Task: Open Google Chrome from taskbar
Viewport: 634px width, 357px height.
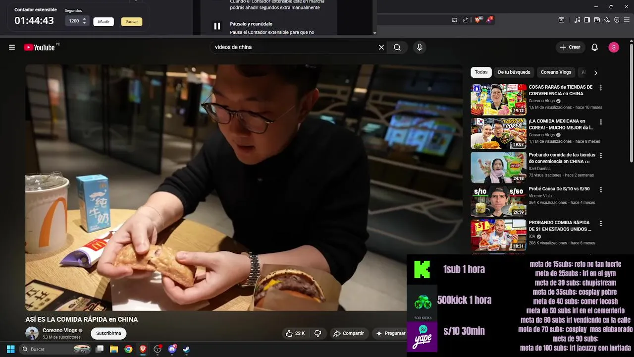Action: click(128, 349)
